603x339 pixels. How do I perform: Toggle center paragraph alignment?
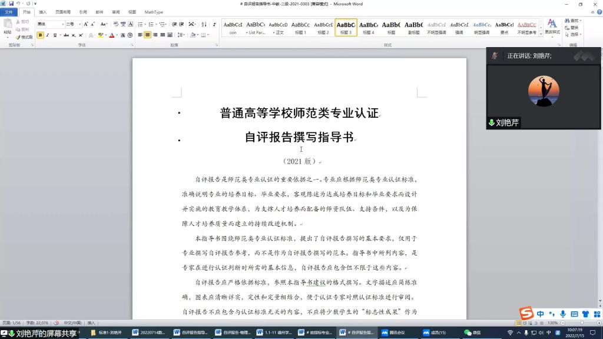147,35
